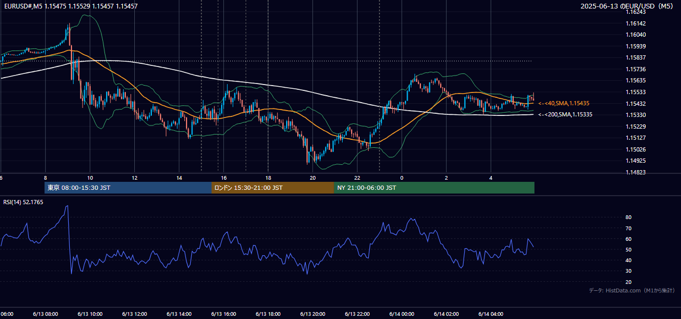Click price axis value 1.15736
The height and width of the screenshot is (319, 681).
(636, 69)
